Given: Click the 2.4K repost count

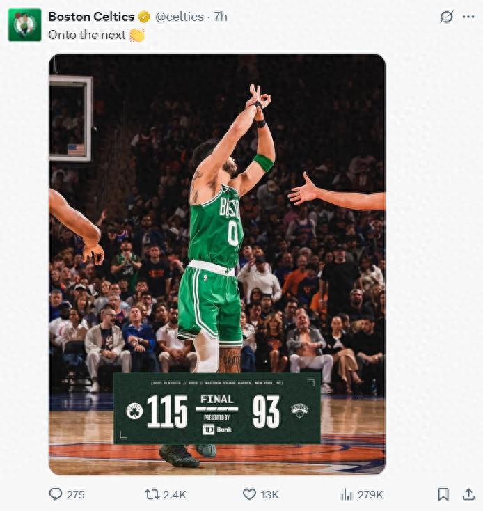Looking at the screenshot, I should (x=174, y=494).
